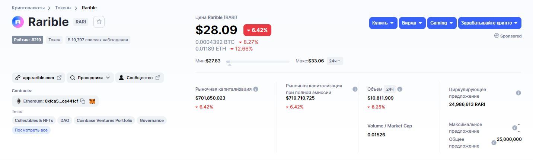
Task: Click info icon for fully diluted market cap
Action: point(355,89)
